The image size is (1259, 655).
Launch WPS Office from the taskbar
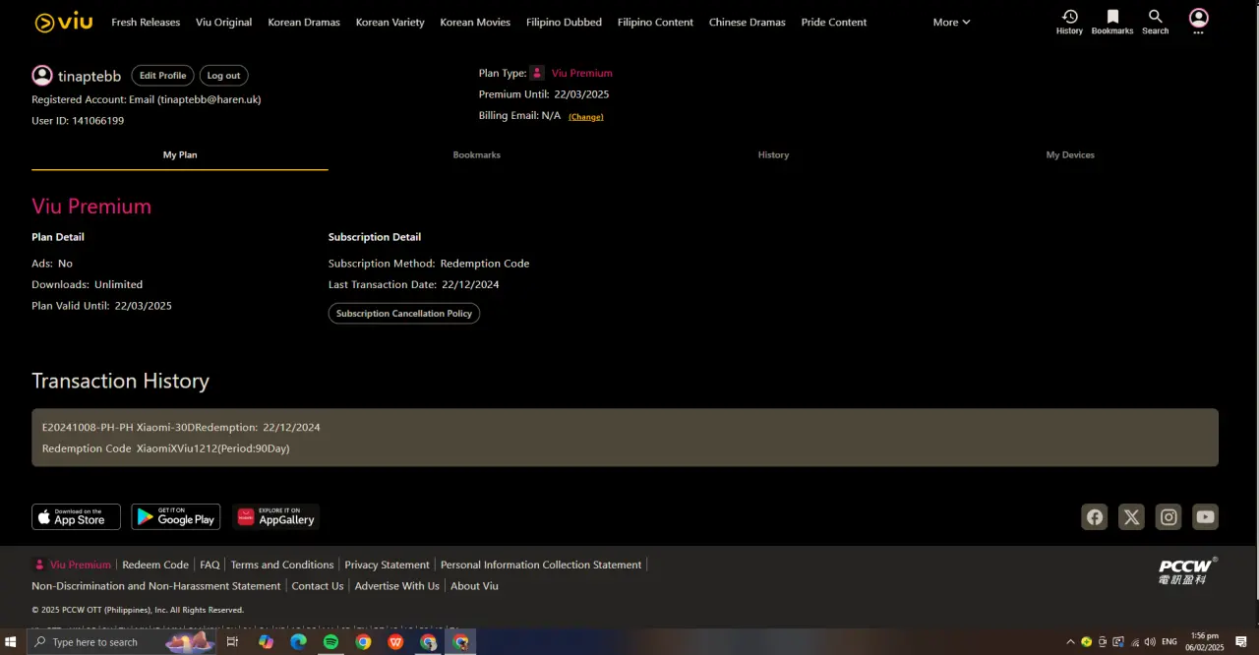coord(395,642)
